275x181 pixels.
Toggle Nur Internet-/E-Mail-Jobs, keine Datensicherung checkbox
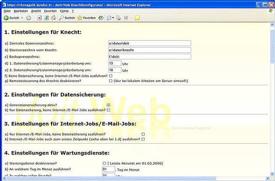click(x=143, y=134)
